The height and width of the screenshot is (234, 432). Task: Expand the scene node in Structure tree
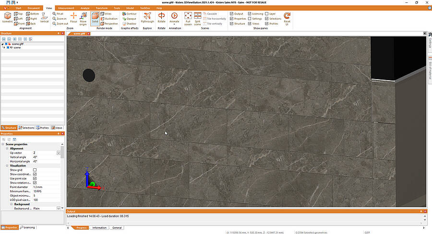tap(4, 47)
